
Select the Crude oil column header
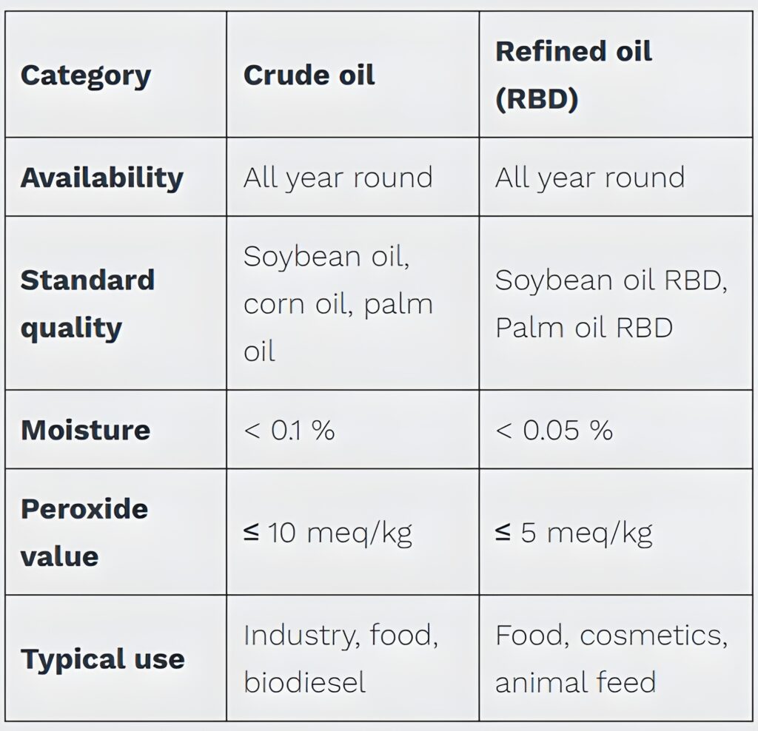click(309, 75)
